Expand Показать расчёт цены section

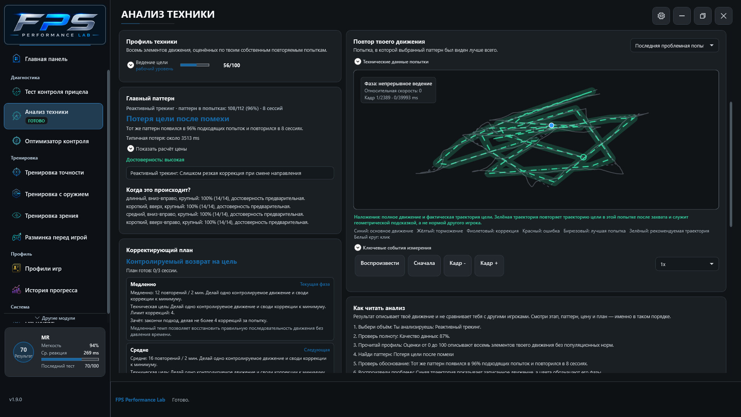point(130,149)
